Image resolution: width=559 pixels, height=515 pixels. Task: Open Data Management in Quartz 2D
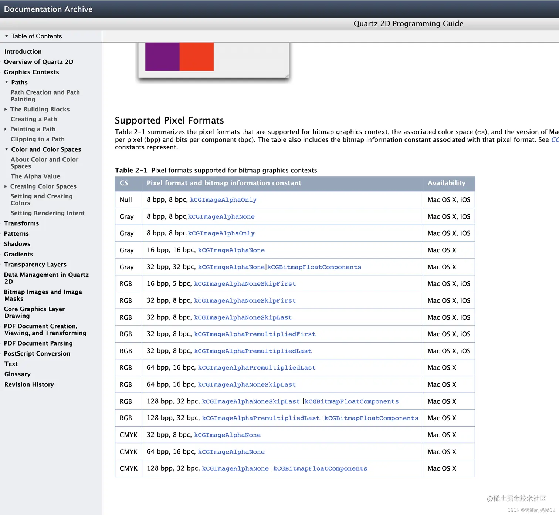pyautogui.click(x=46, y=278)
